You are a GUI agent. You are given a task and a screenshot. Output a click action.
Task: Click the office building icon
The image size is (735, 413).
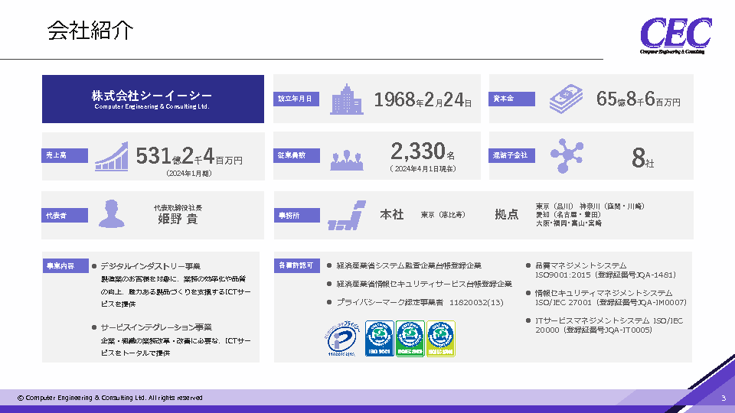[x=347, y=99]
